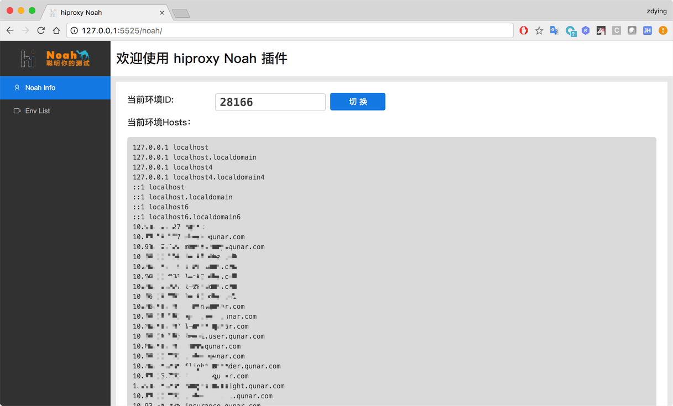The width and height of the screenshot is (673, 406).
Task: Open the gray C extension icon
Action: (x=617, y=30)
